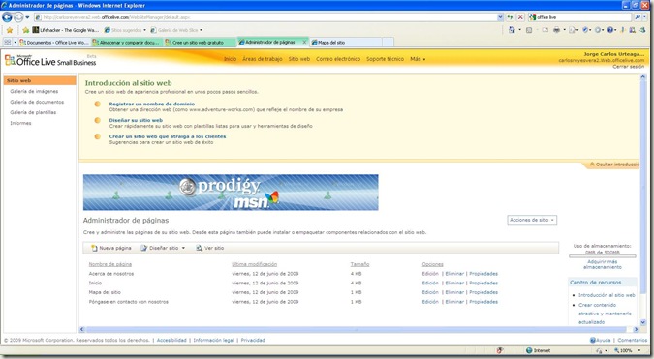The image size is (654, 359).
Task: Open the Ver sitio preview icon
Action: tap(199, 249)
